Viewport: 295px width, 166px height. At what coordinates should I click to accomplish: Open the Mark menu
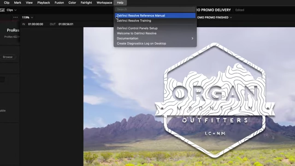tap(18, 3)
